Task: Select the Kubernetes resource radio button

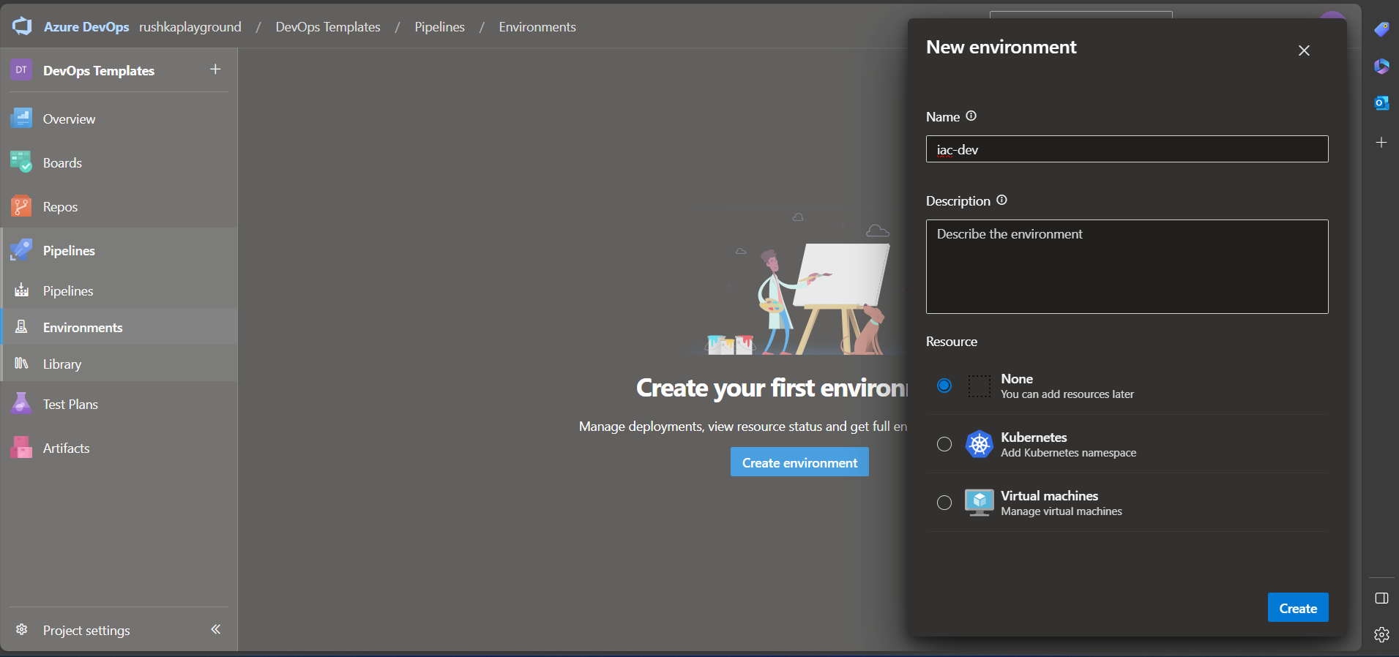Action: pos(944,444)
